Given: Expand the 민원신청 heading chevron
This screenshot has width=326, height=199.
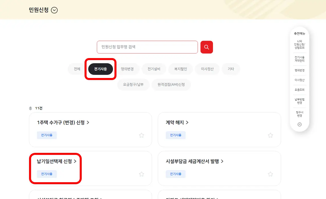Looking at the screenshot, I should 54,10.
